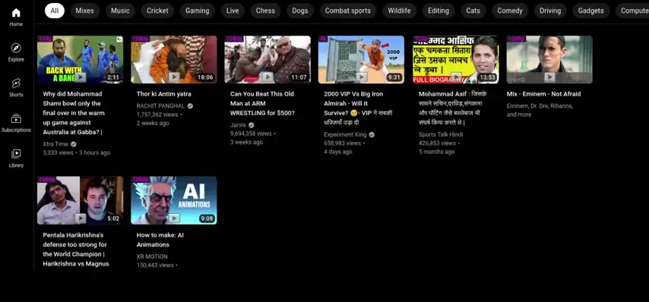Open the Mohammad Asif biography thumbnail
Image resolution: width=649 pixels, height=302 pixels.
tap(456, 59)
